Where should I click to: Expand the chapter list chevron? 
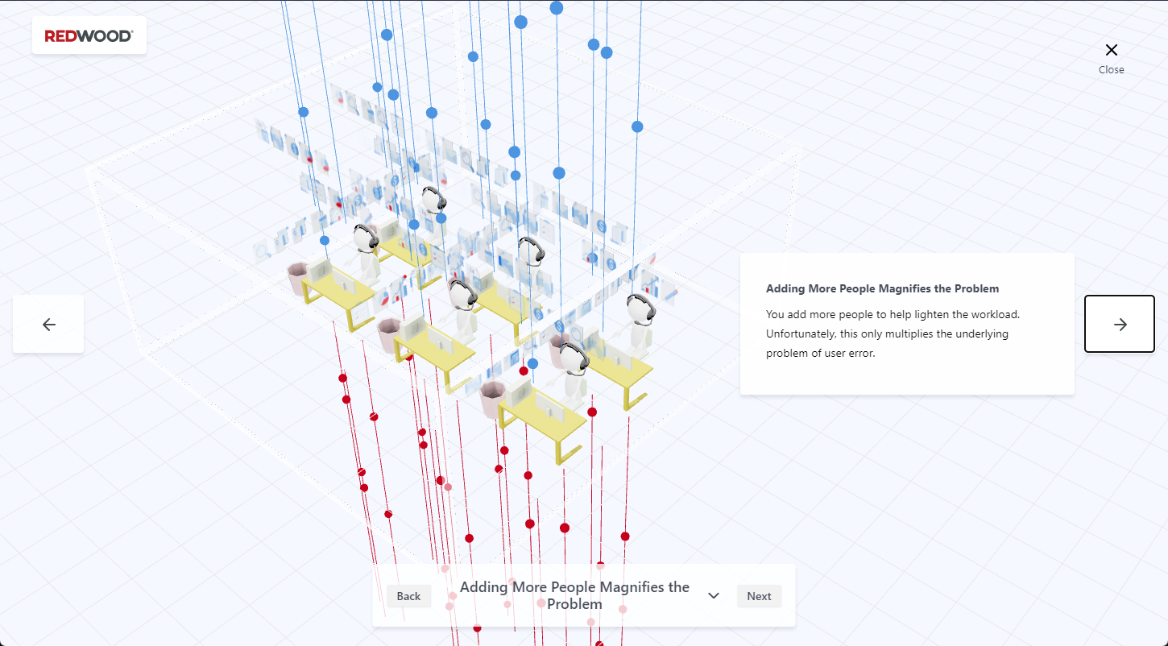coord(714,596)
